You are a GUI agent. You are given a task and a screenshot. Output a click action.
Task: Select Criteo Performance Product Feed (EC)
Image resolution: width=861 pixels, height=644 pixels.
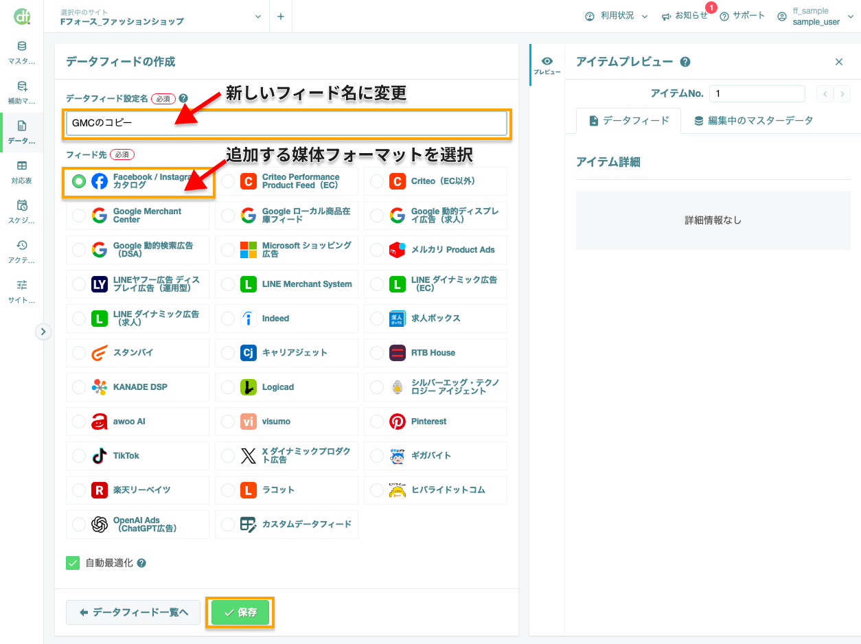287,181
